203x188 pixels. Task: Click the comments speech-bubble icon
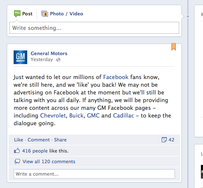tap(17, 162)
